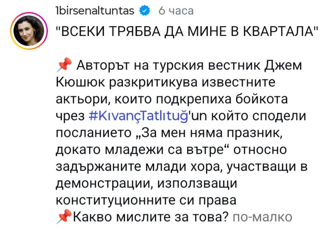This screenshot has width=331, height=229.
Task: Click the question "Какво мислите за това?"
Action: click(x=151, y=216)
